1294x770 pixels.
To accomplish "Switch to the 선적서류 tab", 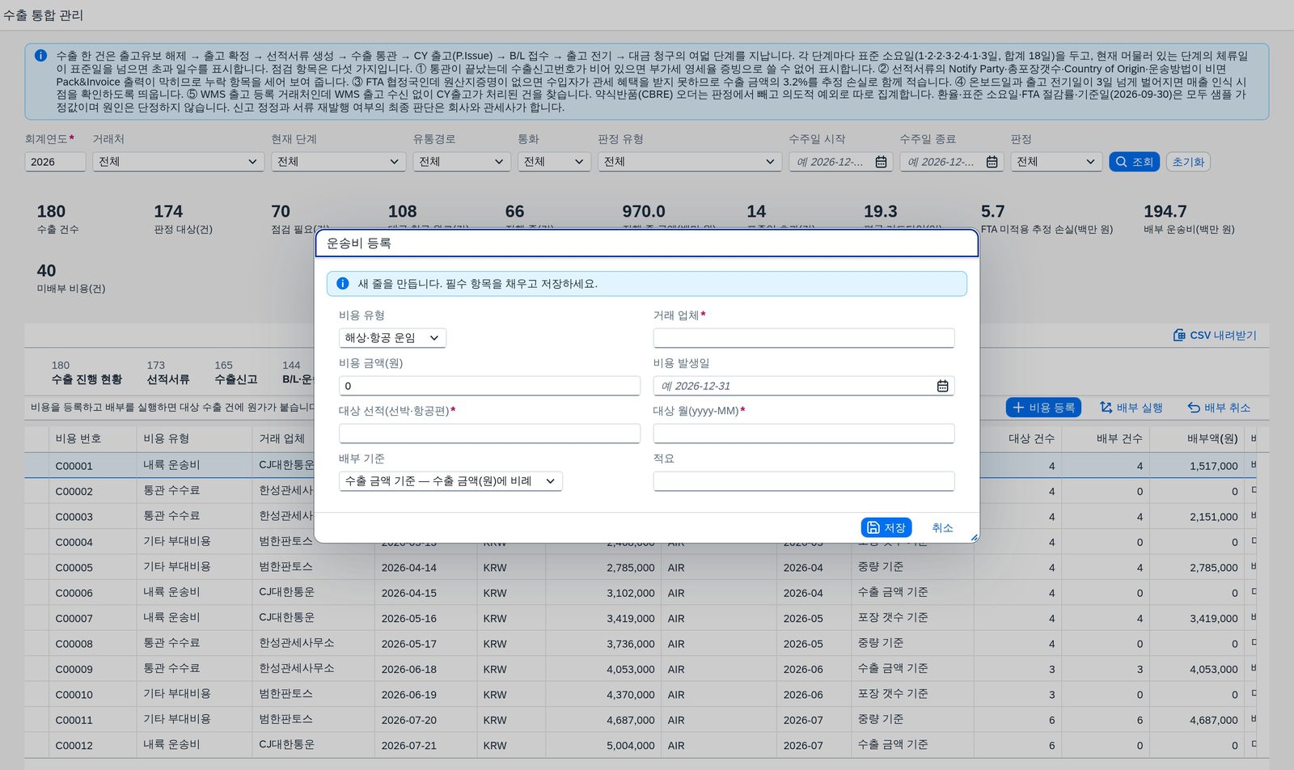I will point(167,373).
